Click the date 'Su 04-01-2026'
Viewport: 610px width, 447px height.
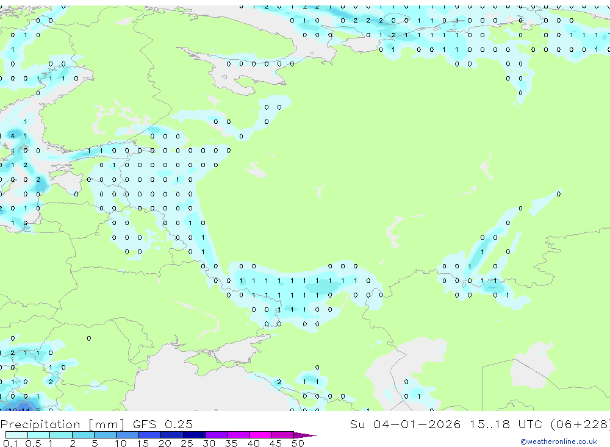point(405,424)
